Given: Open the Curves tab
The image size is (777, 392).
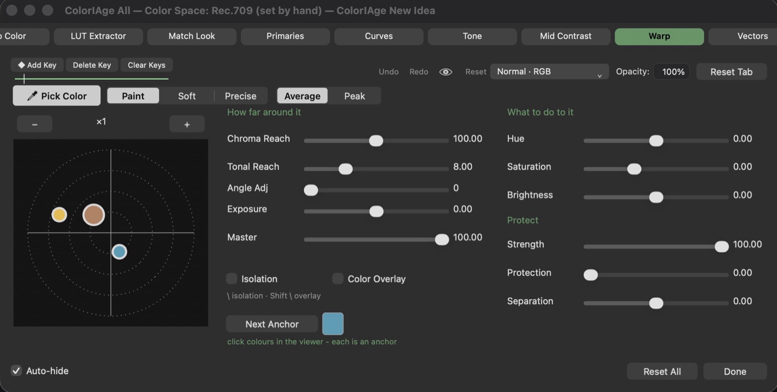Looking at the screenshot, I should pyautogui.click(x=379, y=37).
